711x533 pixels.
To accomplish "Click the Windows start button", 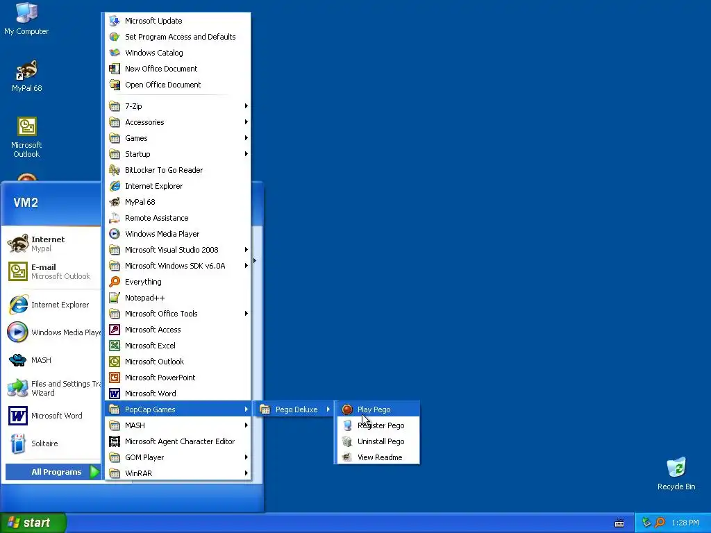I will tap(33, 523).
